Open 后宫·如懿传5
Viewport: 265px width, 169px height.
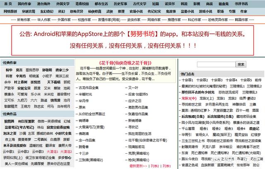[138, 94]
